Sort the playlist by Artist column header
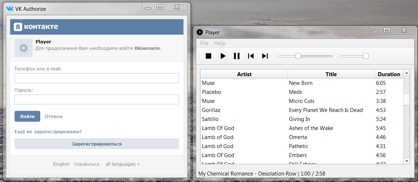418x182 pixels. tap(244, 74)
